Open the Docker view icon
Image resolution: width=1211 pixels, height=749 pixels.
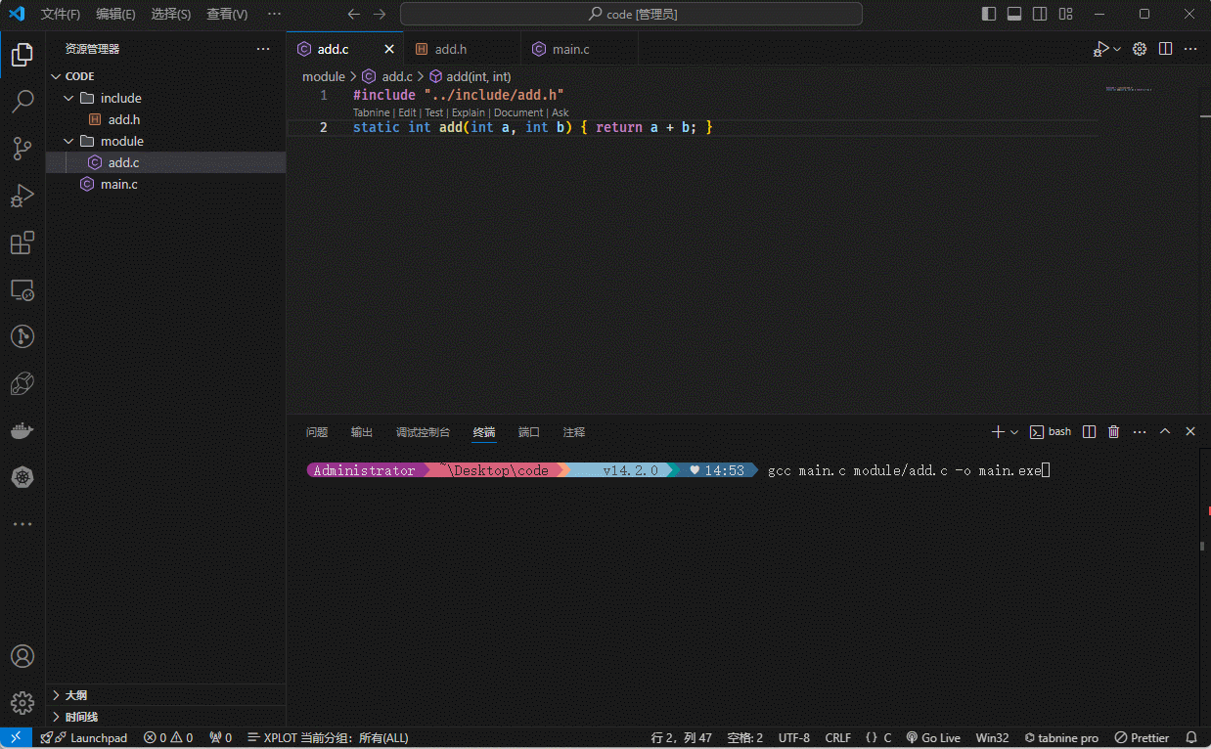(x=22, y=430)
